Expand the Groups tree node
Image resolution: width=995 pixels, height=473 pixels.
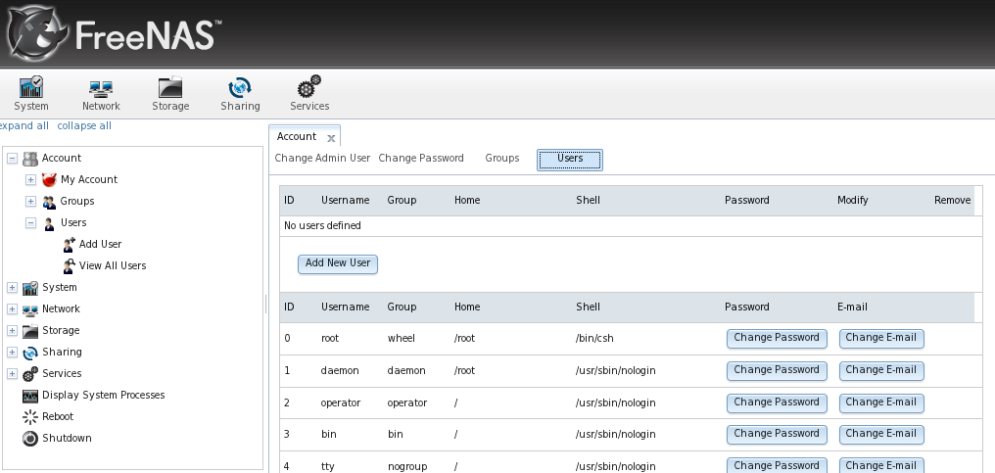tap(30, 202)
